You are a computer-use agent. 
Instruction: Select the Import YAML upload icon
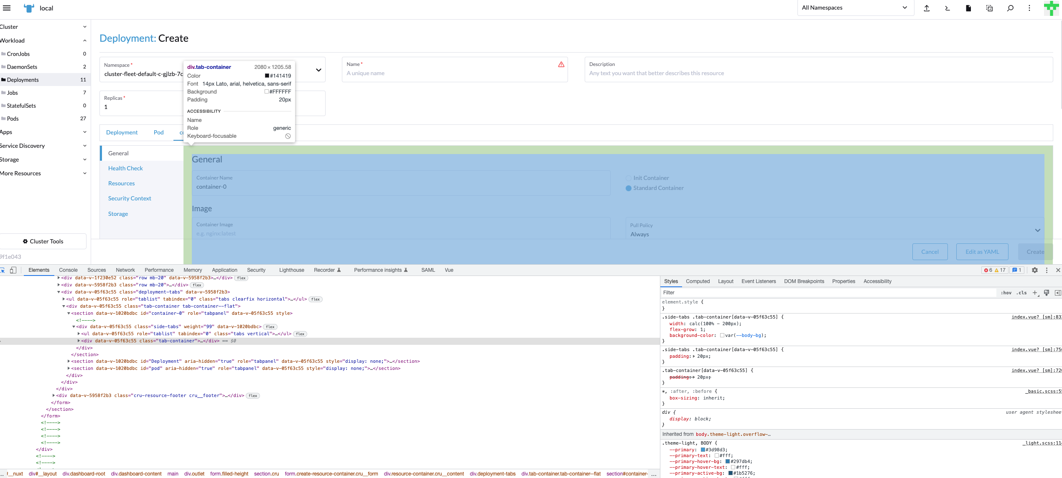927,8
